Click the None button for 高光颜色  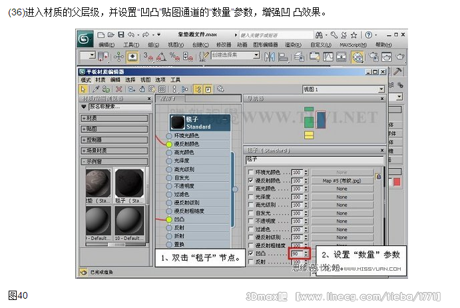[342, 189]
